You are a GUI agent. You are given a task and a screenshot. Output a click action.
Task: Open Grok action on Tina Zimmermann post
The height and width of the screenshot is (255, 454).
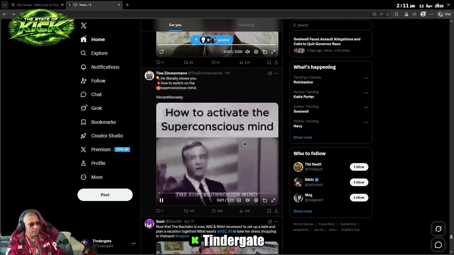point(270,73)
